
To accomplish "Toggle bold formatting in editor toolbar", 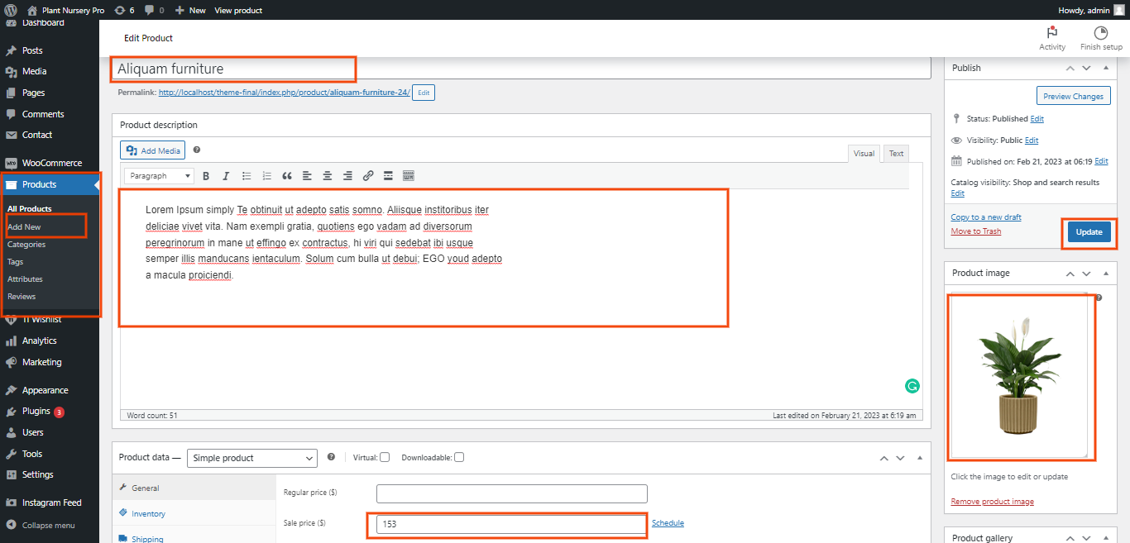I will (x=206, y=176).
